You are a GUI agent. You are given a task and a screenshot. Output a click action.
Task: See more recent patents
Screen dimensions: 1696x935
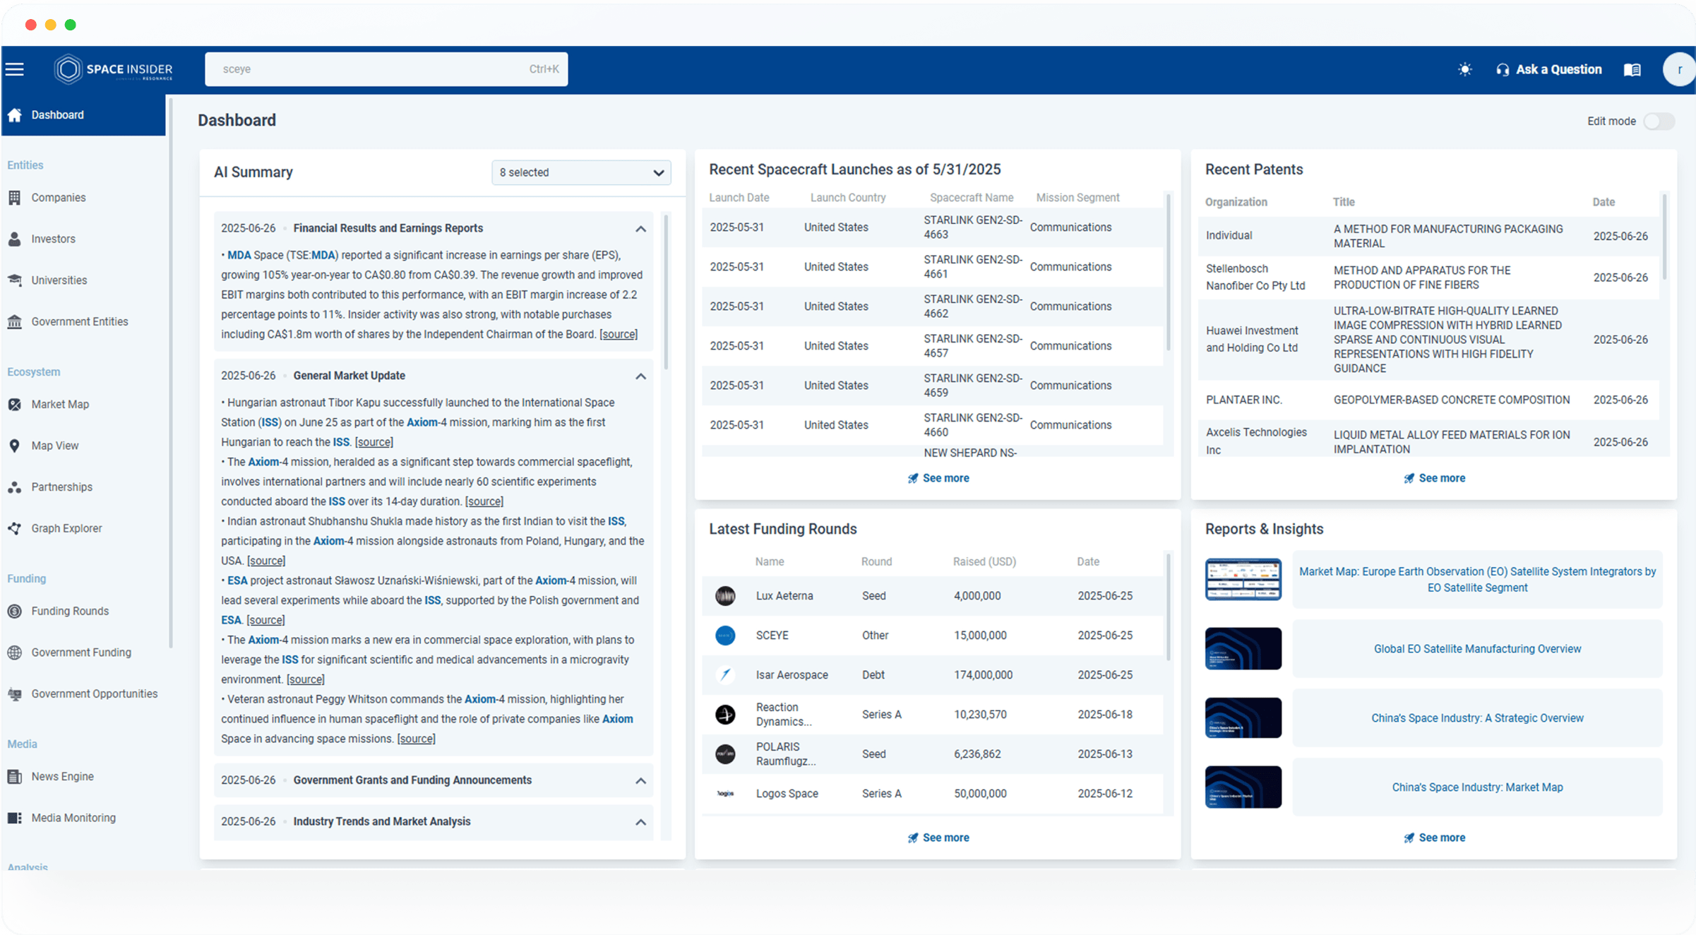[1434, 478]
